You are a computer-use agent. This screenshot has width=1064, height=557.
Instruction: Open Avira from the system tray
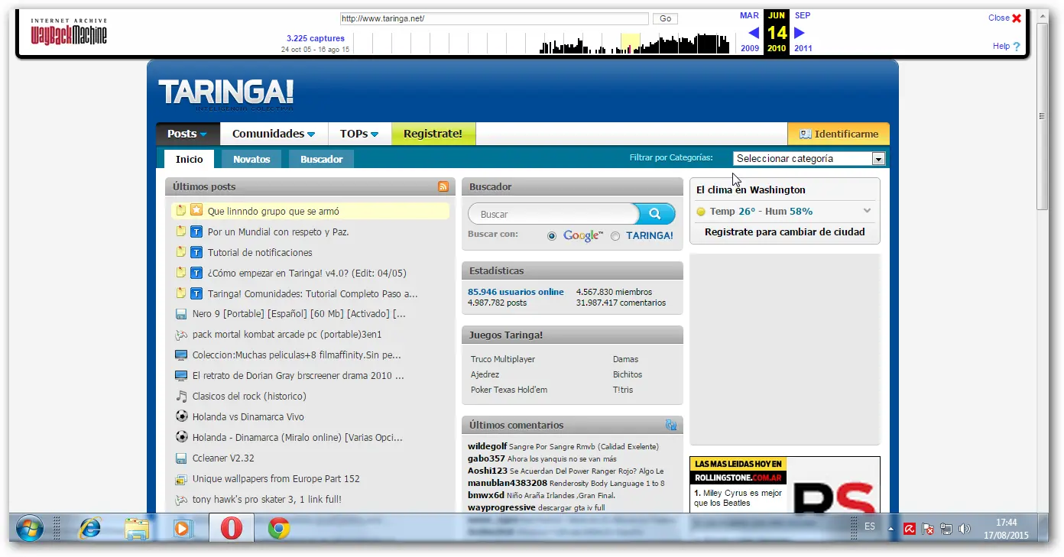click(x=909, y=528)
